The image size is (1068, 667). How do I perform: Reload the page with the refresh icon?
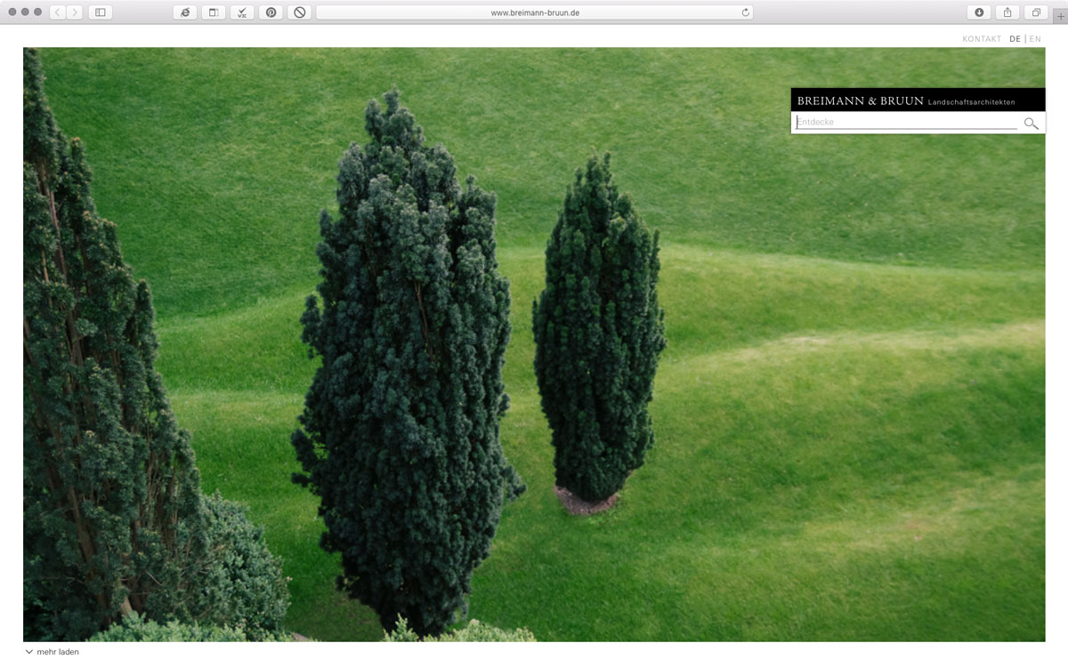(x=745, y=12)
